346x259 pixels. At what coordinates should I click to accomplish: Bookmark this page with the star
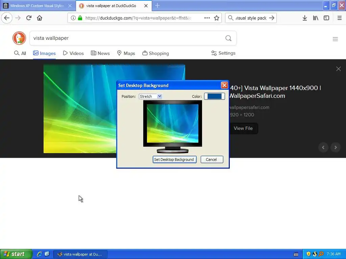[x=217, y=18]
